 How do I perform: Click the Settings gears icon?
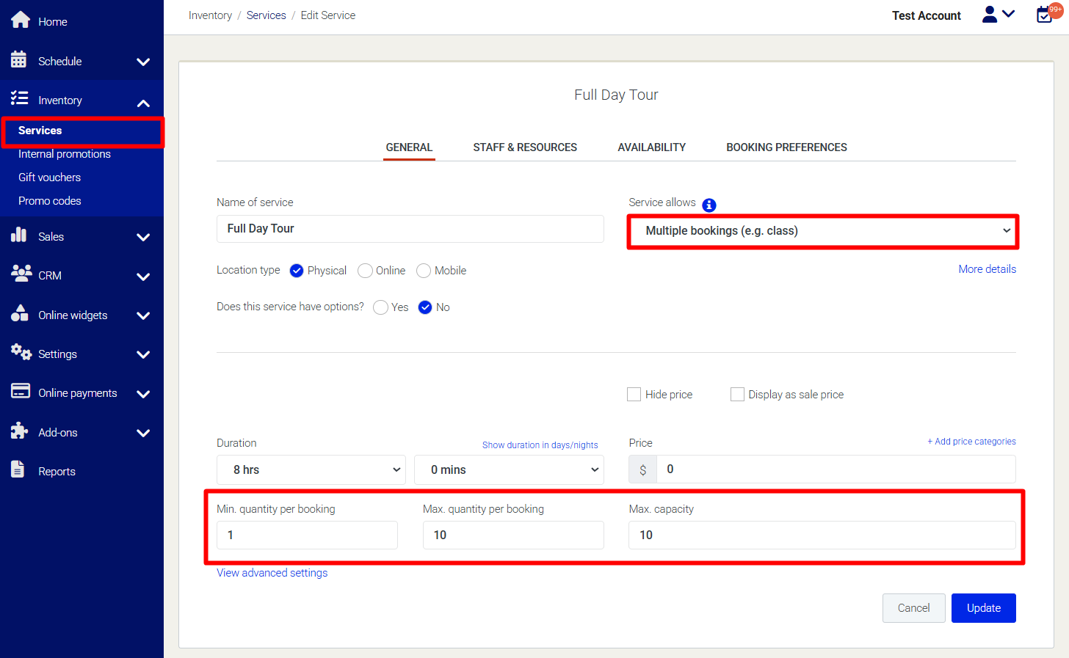point(21,352)
